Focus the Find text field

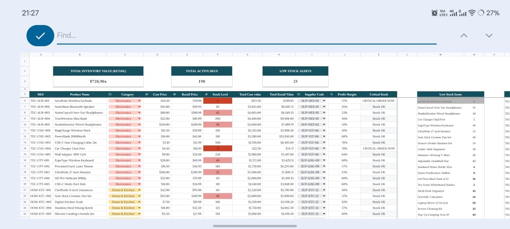pos(247,36)
